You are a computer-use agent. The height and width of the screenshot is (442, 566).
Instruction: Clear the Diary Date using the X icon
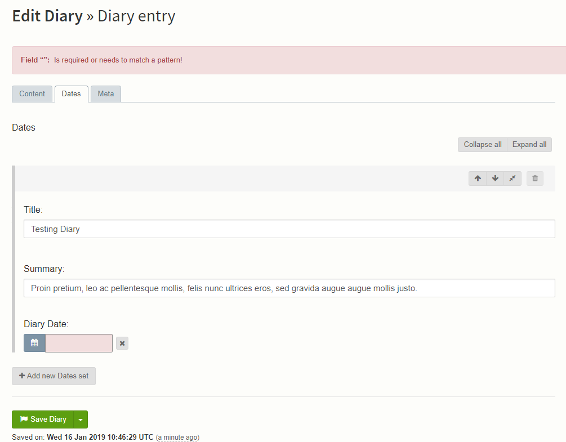tap(122, 342)
